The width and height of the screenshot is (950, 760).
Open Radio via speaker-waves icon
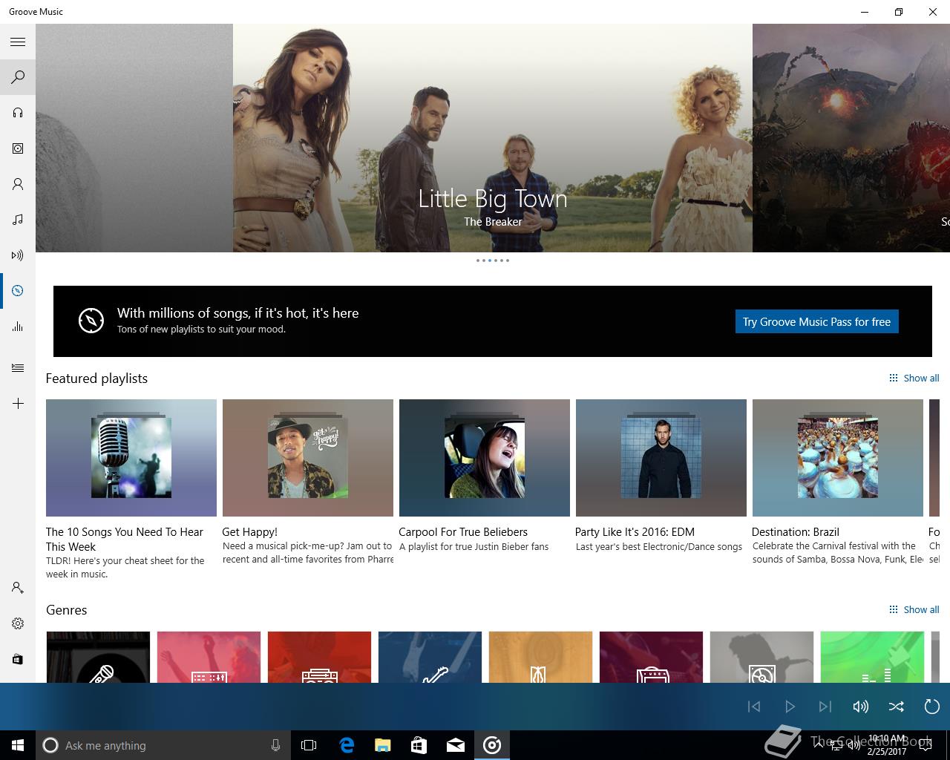coord(18,255)
